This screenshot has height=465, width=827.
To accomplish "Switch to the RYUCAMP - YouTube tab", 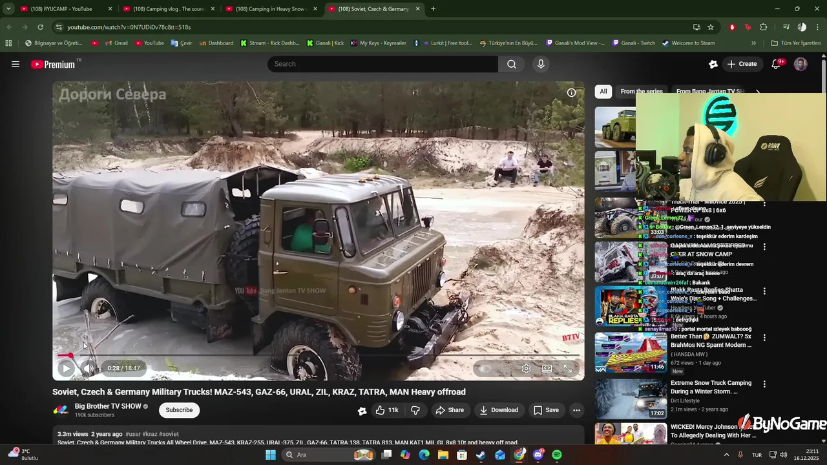I will click(x=67, y=9).
